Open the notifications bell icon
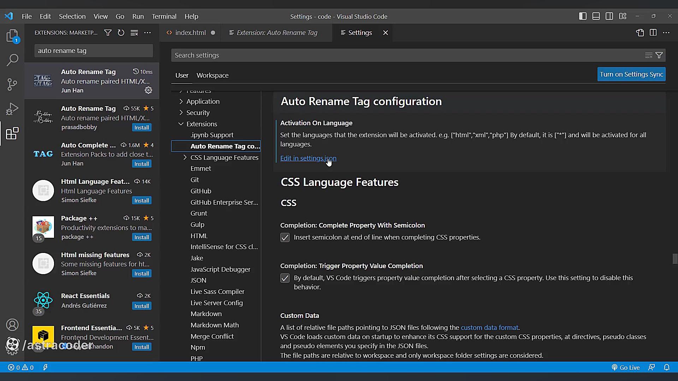Screen dimensions: 678x381 (667, 367)
